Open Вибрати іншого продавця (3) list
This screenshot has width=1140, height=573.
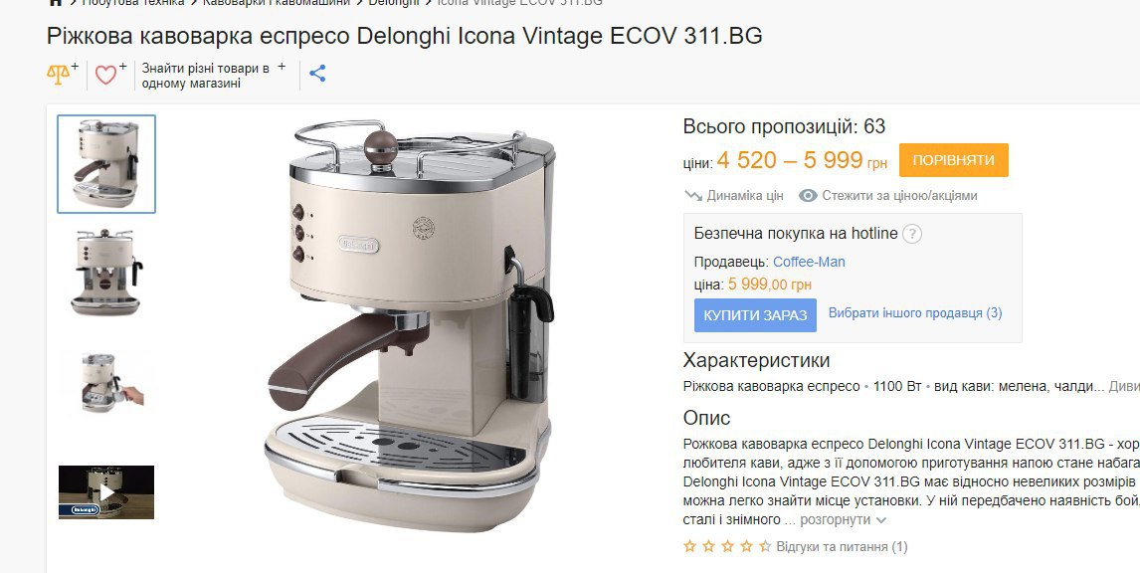915,313
